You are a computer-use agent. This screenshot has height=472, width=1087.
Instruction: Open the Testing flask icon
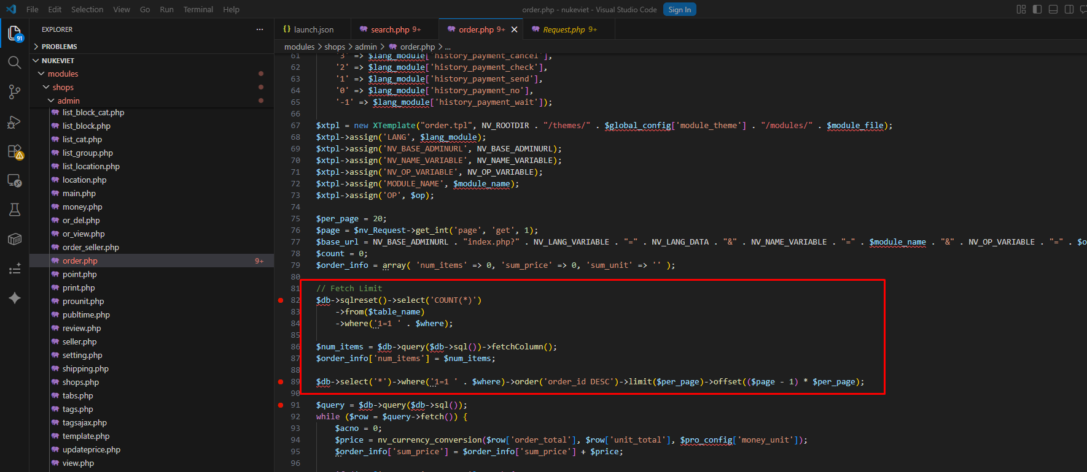[15, 210]
